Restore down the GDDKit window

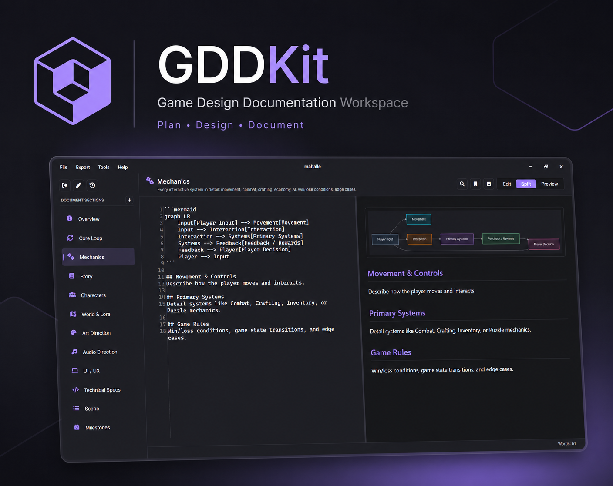546,167
